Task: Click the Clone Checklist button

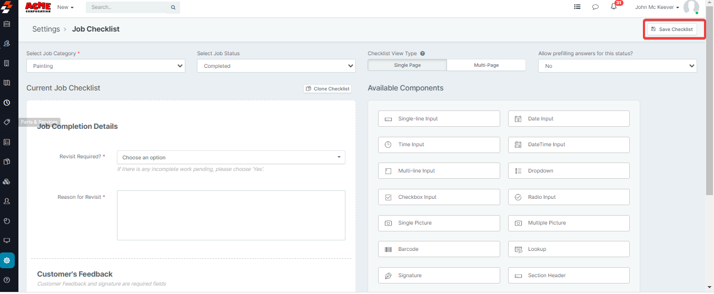Action: (x=328, y=89)
